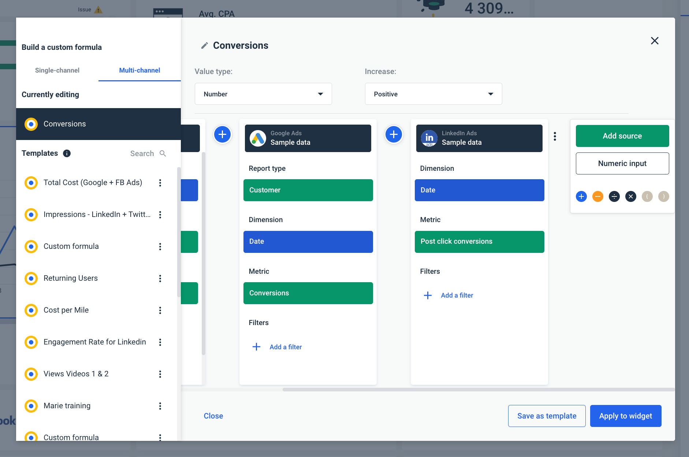689x457 pixels.
Task: Click the Numeric input field
Action: [622, 163]
